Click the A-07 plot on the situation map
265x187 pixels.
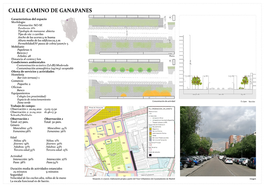coord(118,127)
